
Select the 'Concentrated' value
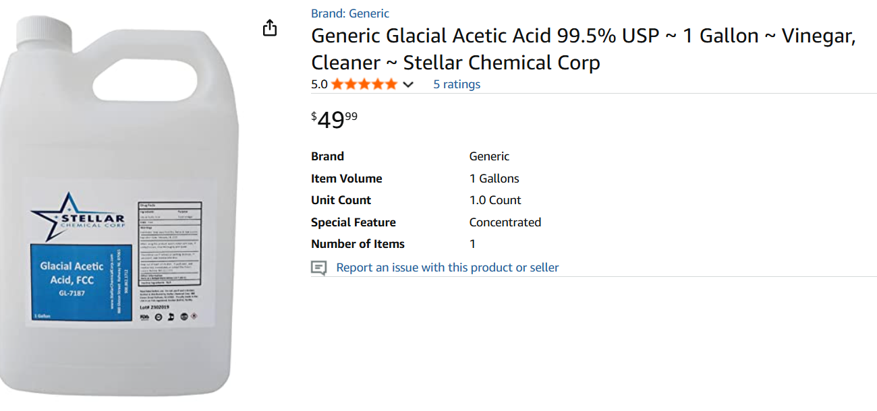point(505,222)
